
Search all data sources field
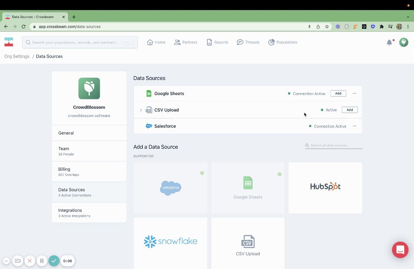(x=334, y=145)
